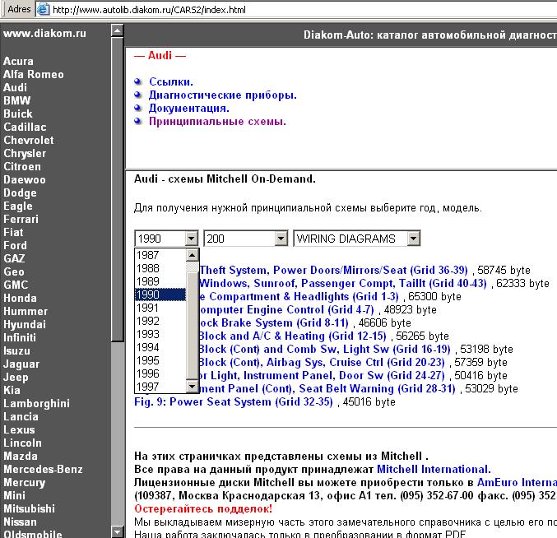557x538 pixels.
Task: Open the Принципиальные схемы link
Action: 217,122
